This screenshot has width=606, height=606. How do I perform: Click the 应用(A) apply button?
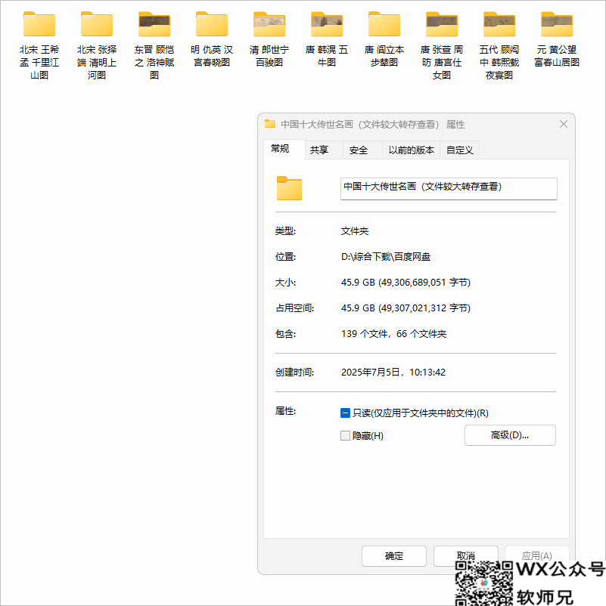click(536, 556)
